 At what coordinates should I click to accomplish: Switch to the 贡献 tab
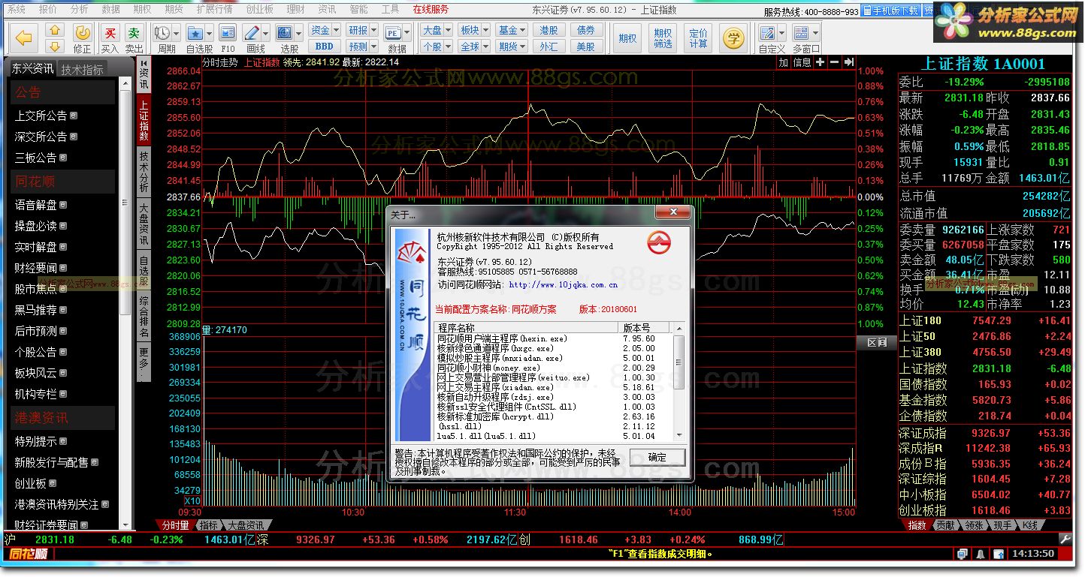click(946, 525)
